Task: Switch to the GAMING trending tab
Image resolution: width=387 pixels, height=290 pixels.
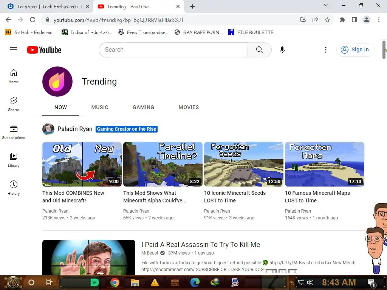Action: pyautogui.click(x=143, y=107)
